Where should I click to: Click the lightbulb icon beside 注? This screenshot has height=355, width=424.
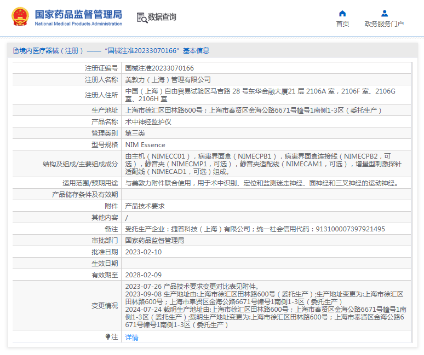click(x=108, y=336)
